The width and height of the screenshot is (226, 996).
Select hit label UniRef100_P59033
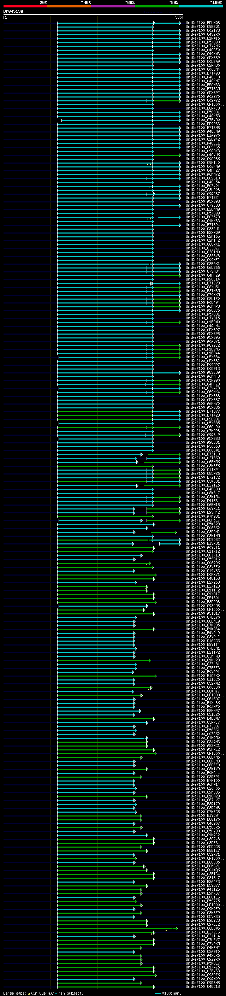click(203, 124)
